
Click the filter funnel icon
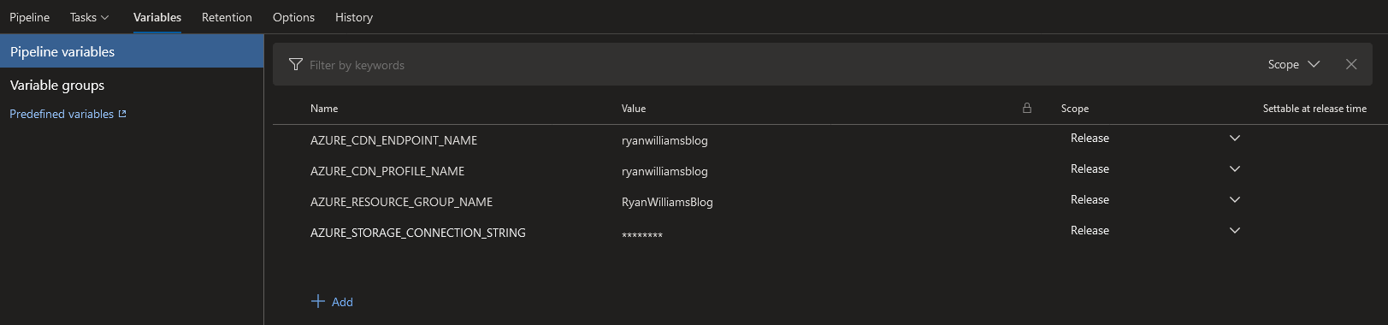(x=296, y=64)
